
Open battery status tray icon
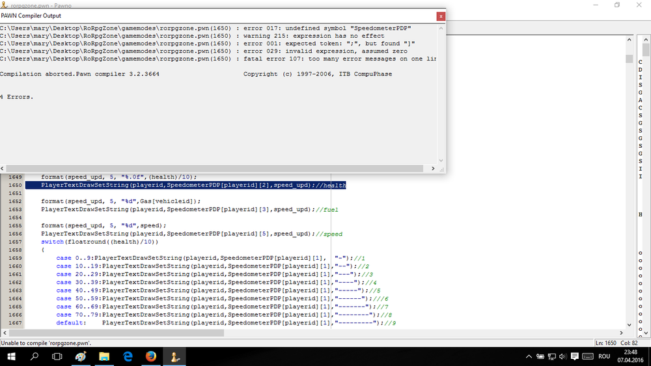click(540, 356)
